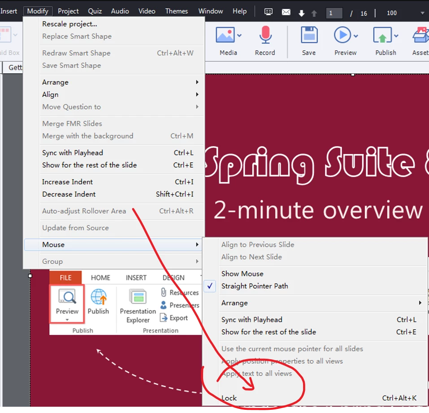429x413 pixels.
Task: Switch to the Getting started document tab
Action: click(13, 68)
